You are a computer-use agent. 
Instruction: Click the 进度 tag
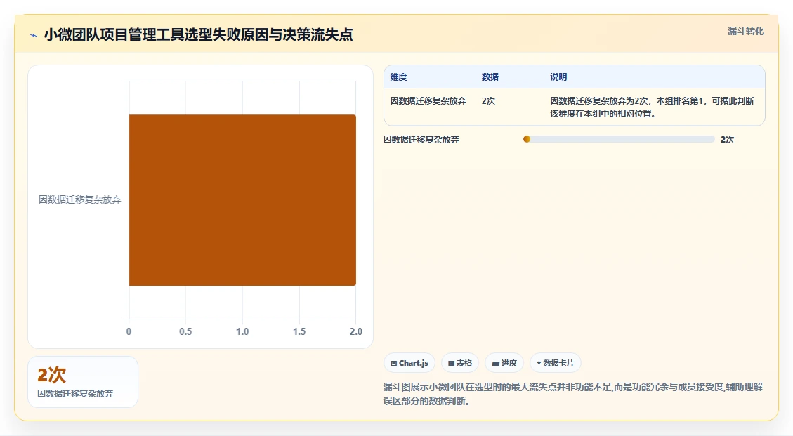[x=504, y=363]
